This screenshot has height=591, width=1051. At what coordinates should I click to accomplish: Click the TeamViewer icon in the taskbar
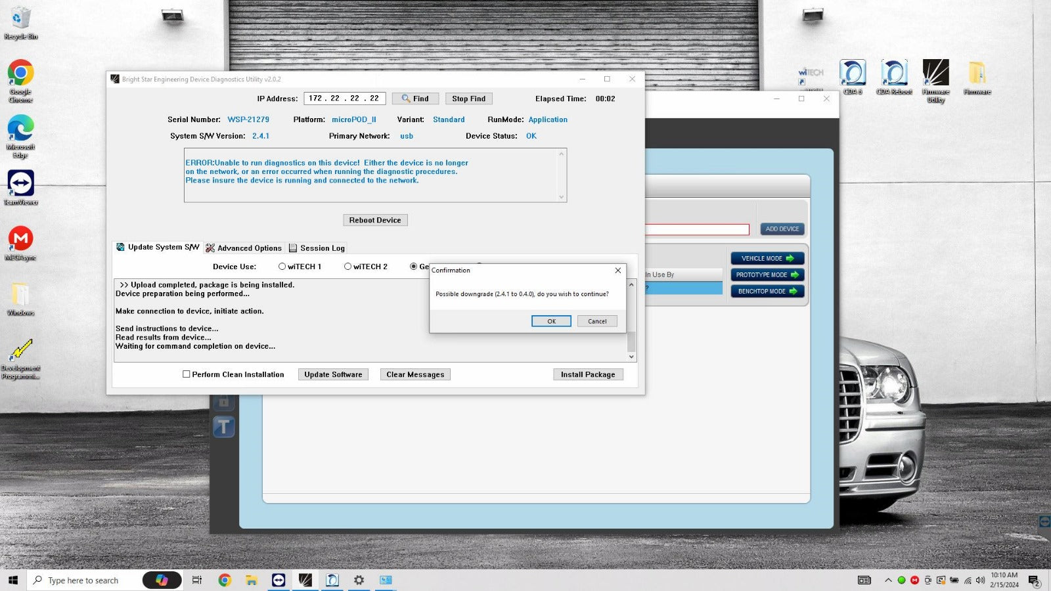click(x=279, y=580)
